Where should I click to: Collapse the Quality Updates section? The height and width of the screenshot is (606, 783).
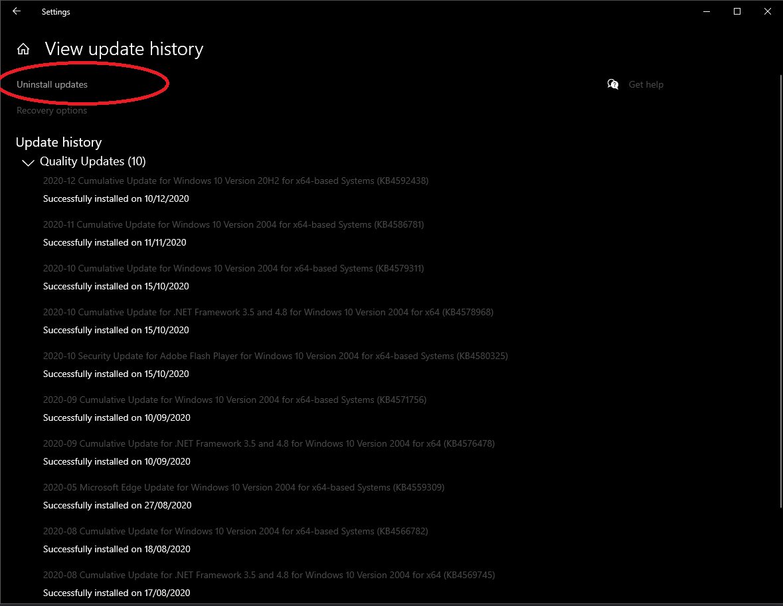(x=28, y=163)
